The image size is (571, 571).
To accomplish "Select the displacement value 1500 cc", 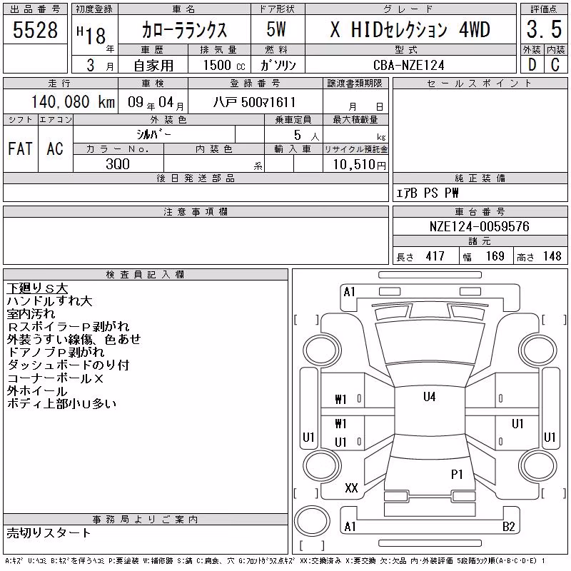I will tap(224, 65).
